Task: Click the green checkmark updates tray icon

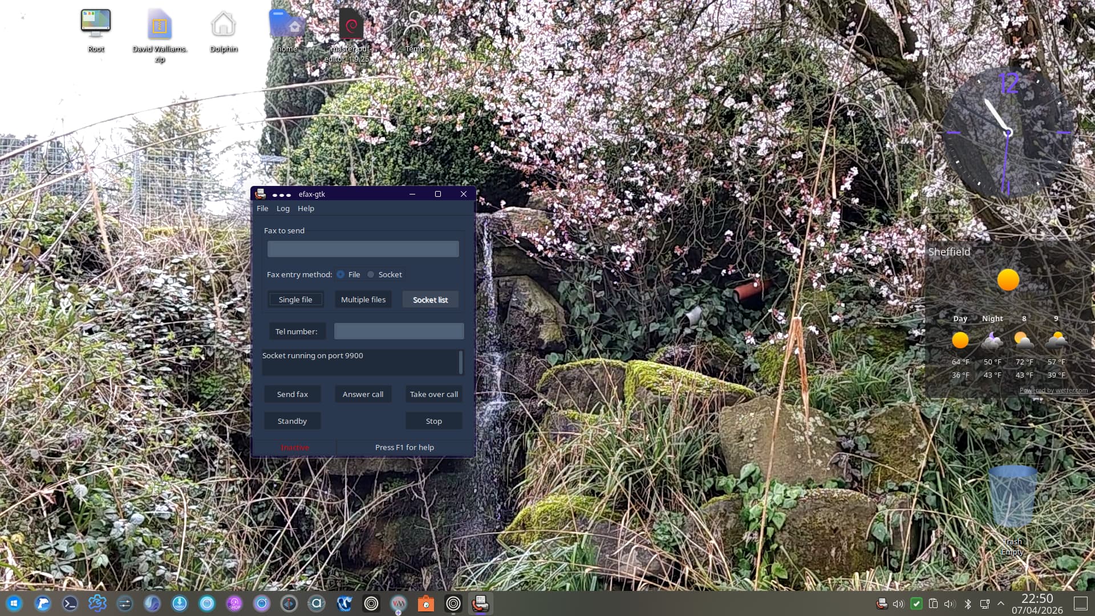Action: 916,603
